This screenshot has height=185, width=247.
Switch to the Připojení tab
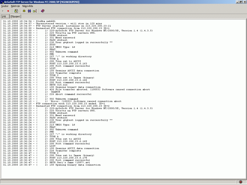coord(15,17)
